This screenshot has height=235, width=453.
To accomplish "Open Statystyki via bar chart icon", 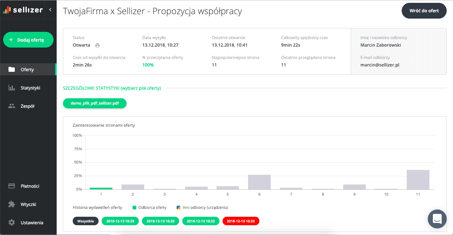I will pyautogui.click(x=11, y=88).
